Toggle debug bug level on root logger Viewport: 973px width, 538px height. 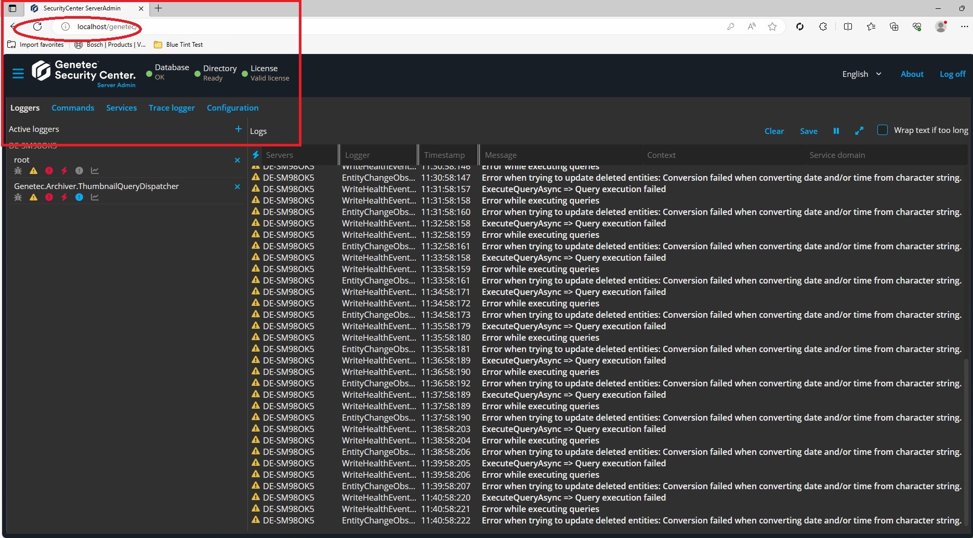click(x=18, y=171)
